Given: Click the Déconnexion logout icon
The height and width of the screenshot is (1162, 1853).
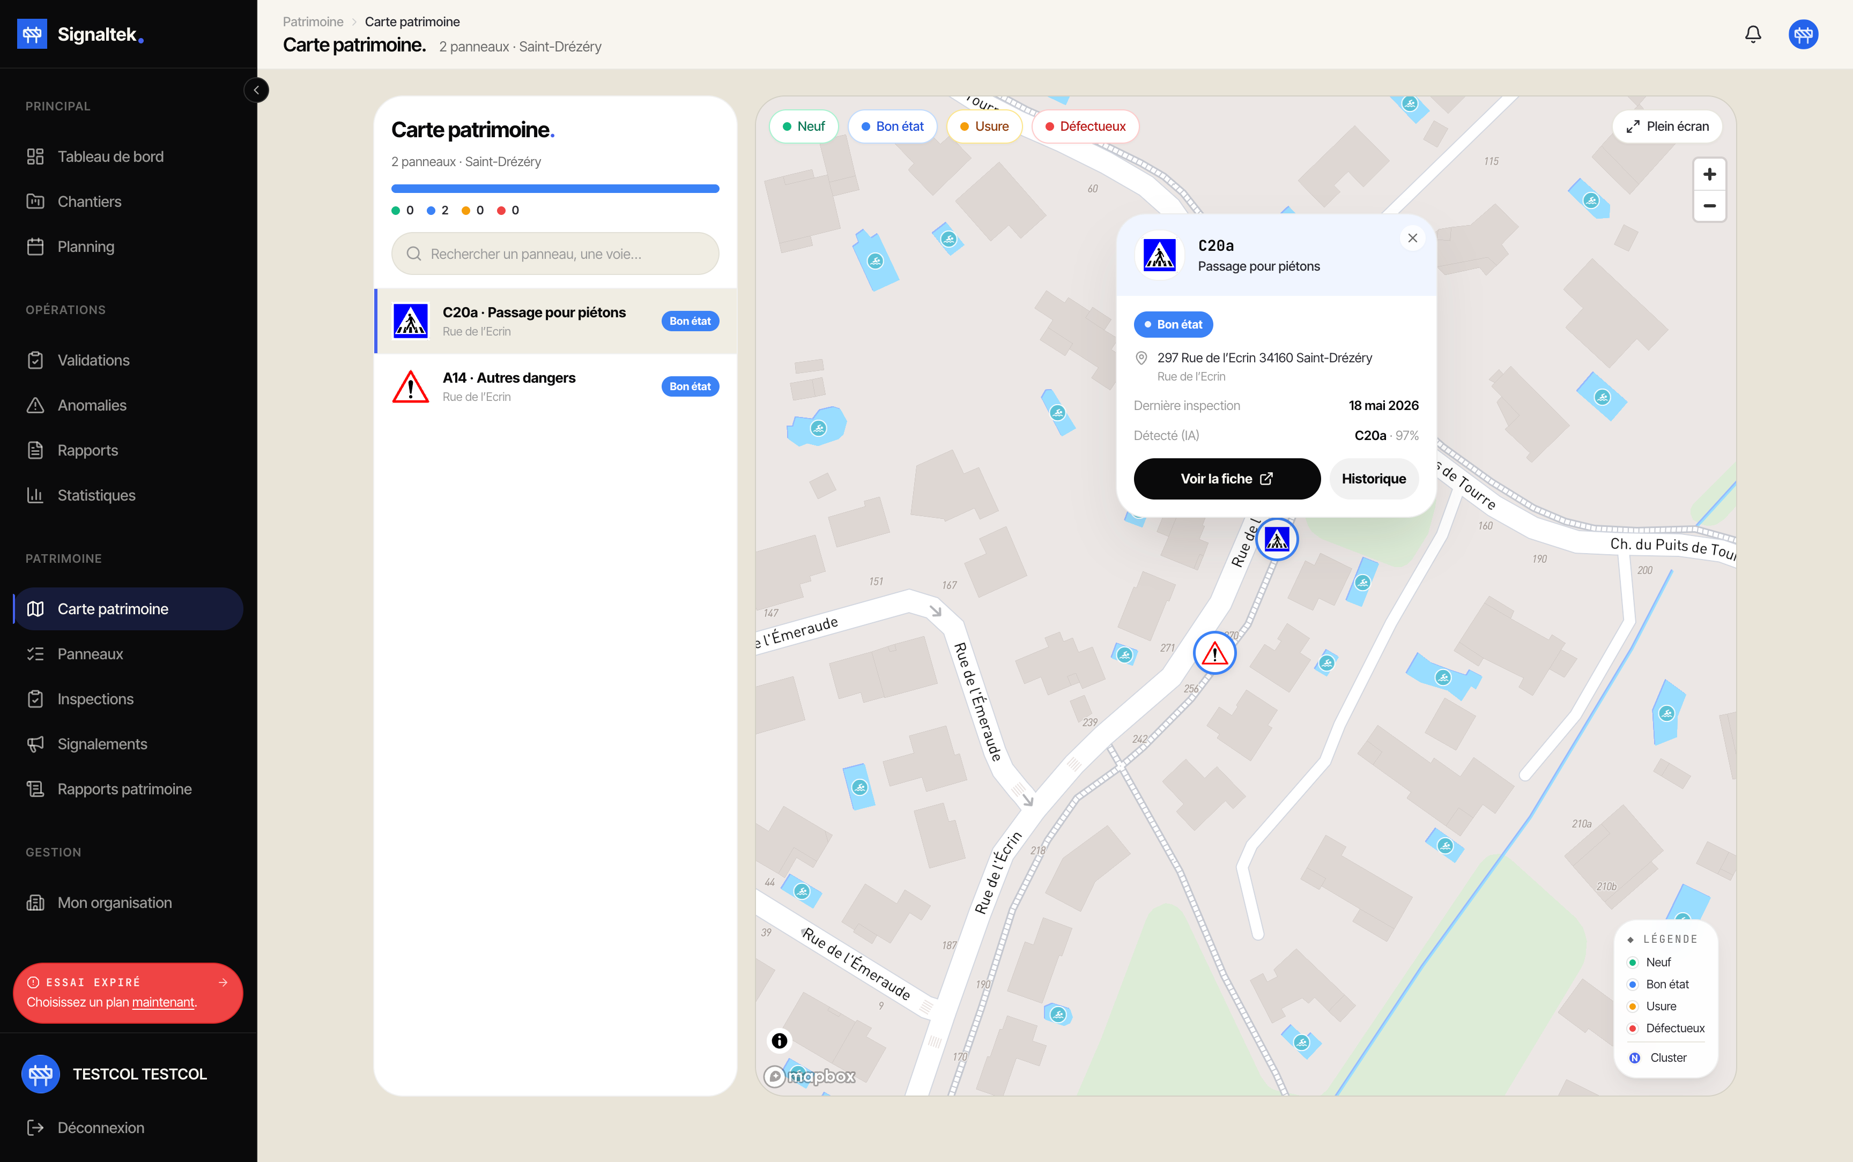Looking at the screenshot, I should [35, 1127].
